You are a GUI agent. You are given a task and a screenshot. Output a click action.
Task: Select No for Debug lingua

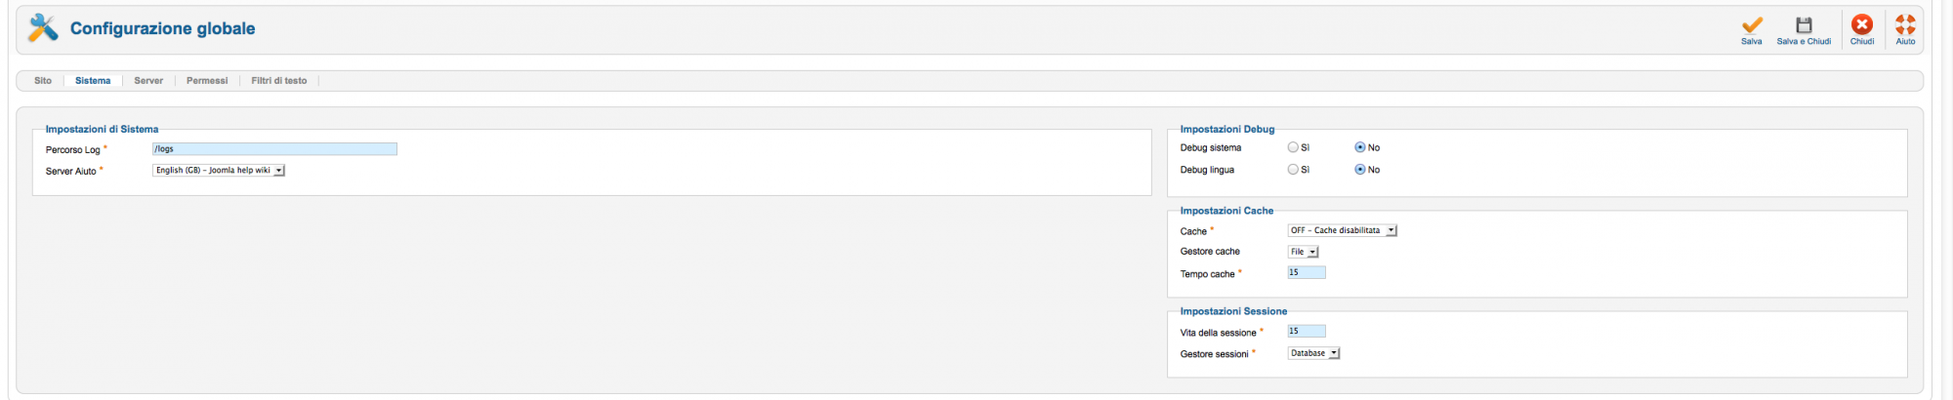point(1359,170)
